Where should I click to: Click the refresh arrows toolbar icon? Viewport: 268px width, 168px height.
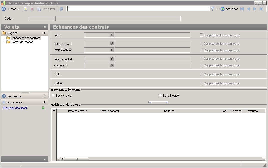(61, 9)
